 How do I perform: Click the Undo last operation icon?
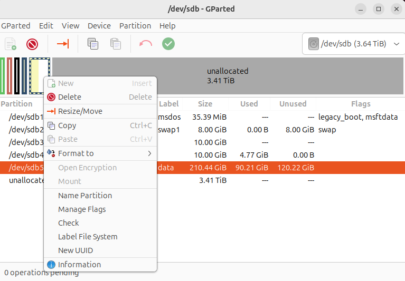(x=145, y=44)
